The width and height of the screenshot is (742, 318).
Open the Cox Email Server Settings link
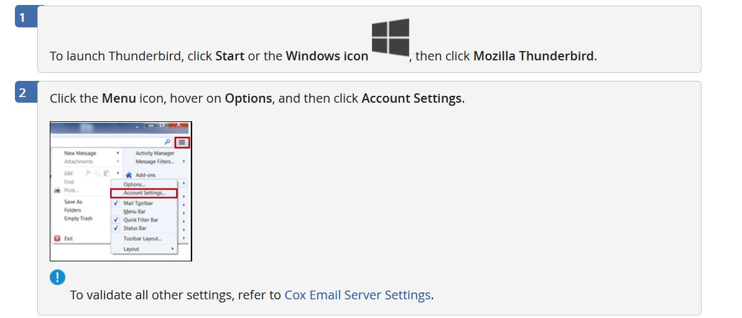tap(357, 295)
